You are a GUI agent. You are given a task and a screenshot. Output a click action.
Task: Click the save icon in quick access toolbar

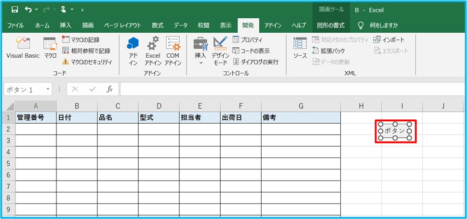point(14,10)
